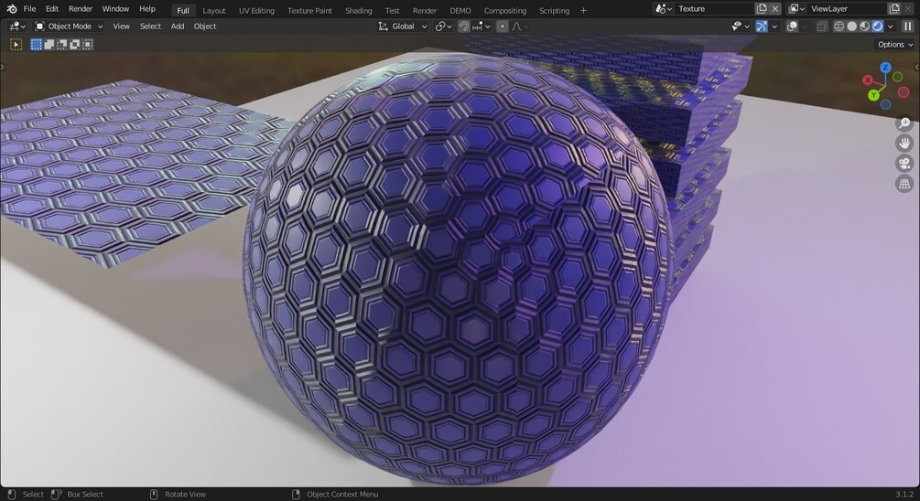
Task: Open the shading options dropdown arrow
Action: click(891, 27)
